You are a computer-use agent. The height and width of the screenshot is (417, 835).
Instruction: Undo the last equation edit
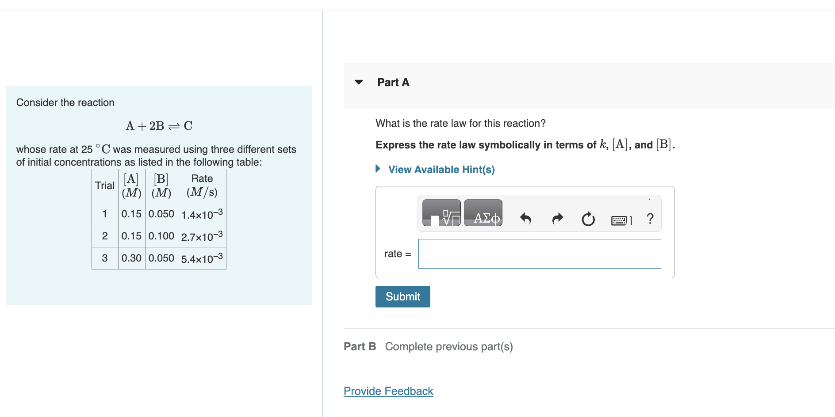coord(525,219)
